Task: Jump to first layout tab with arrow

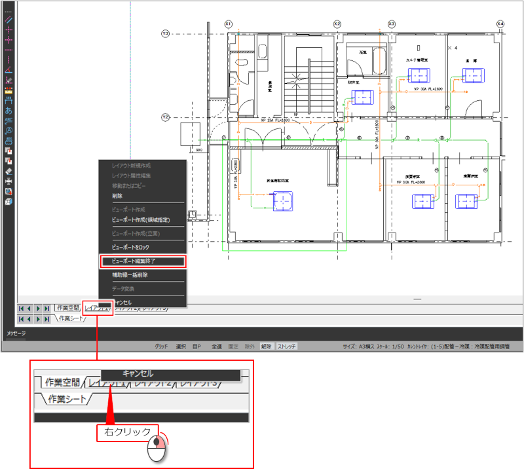Action: pyautogui.click(x=22, y=308)
